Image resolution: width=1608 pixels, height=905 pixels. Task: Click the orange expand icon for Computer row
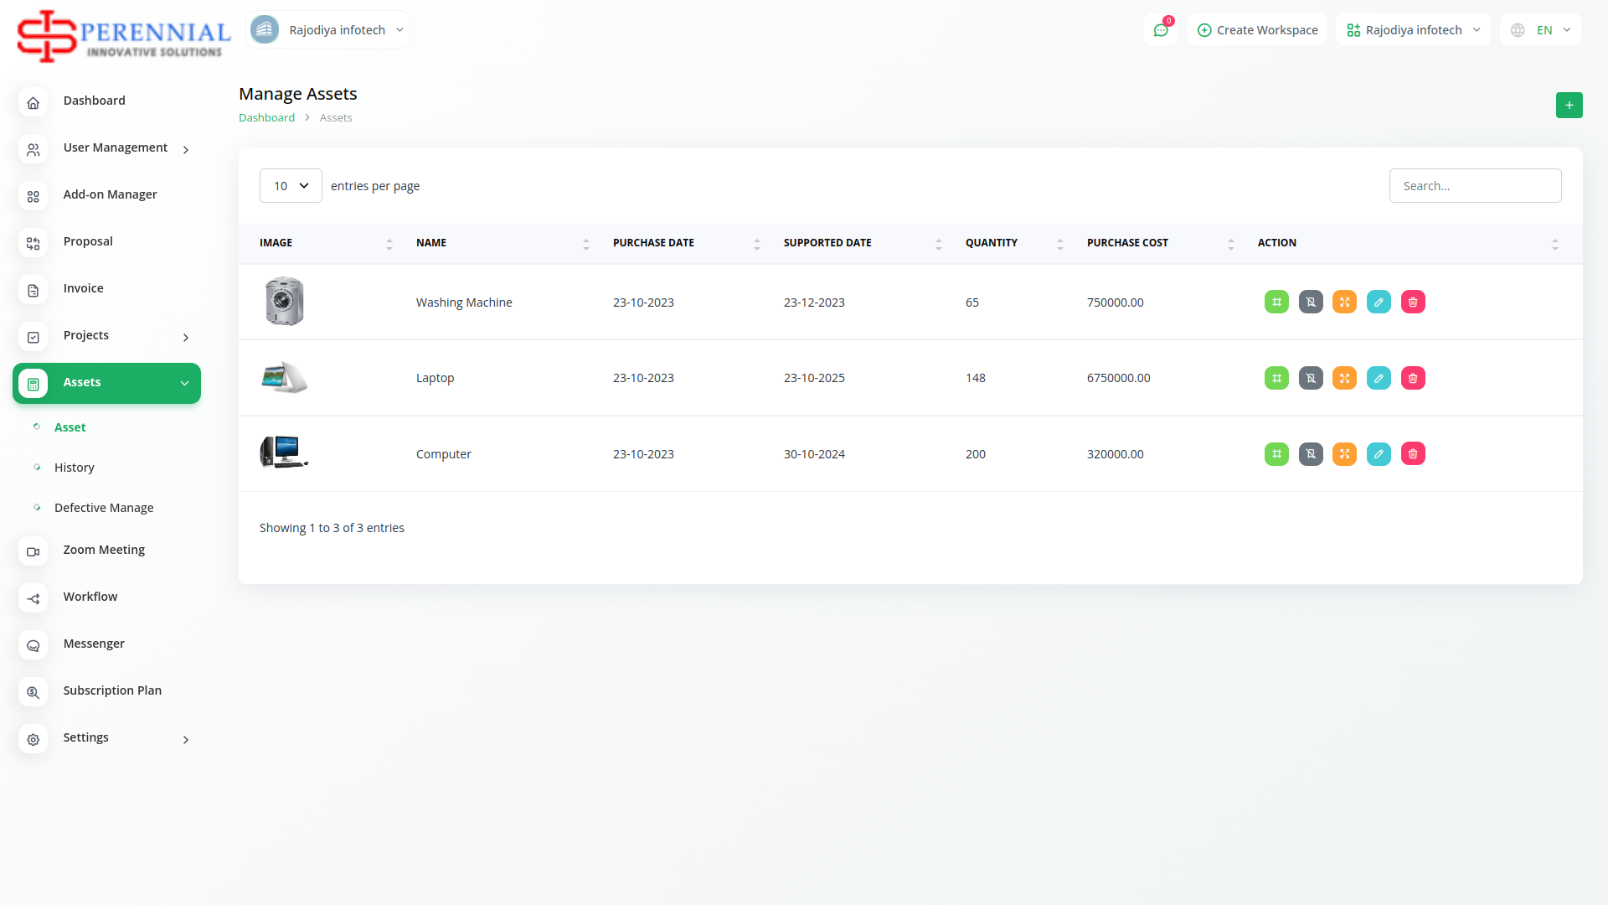point(1344,454)
